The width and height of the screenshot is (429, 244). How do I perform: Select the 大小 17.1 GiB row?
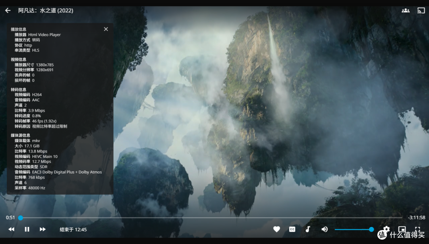[27, 146]
